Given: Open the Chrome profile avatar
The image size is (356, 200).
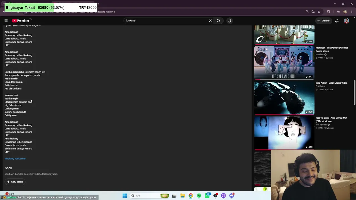Looking at the screenshot, I should [345, 12].
